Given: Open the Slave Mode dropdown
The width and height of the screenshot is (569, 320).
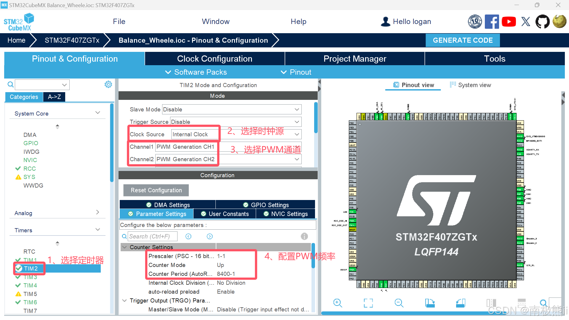Looking at the screenshot, I should coord(232,109).
